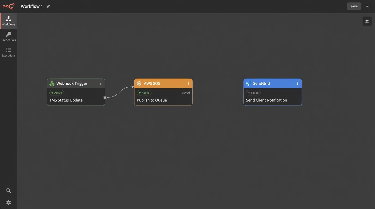The width and height of the screenshot is (375, 209).
Task: Save the workflow
Action: pos(354,6)
